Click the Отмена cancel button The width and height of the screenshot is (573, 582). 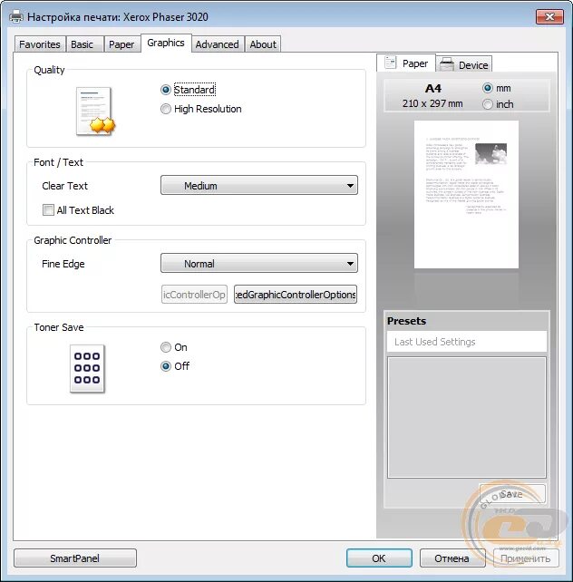[452, 558]
